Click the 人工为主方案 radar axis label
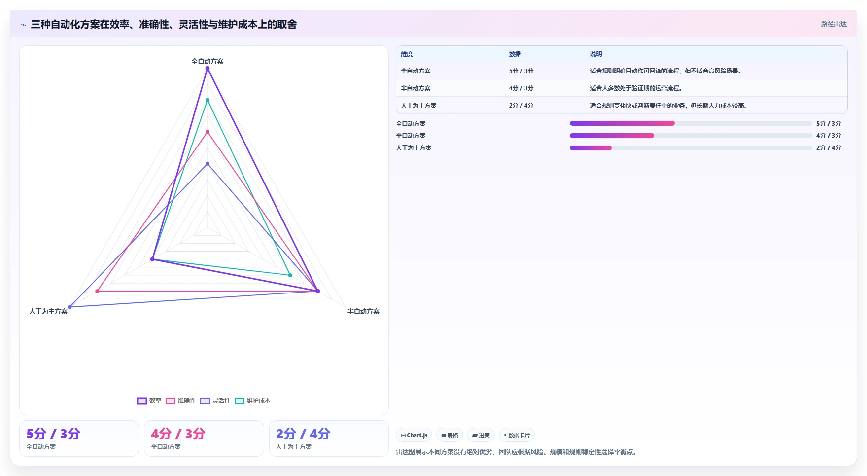This screenshot has height=476, width=867. coord(48,311)
